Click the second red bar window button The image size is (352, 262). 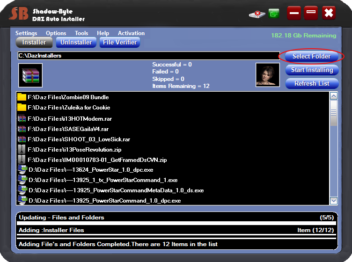pyautogui.click(x=311, y=13)
